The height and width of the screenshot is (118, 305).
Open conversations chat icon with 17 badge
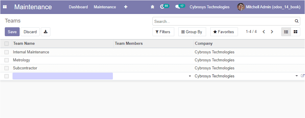point(180,7)
